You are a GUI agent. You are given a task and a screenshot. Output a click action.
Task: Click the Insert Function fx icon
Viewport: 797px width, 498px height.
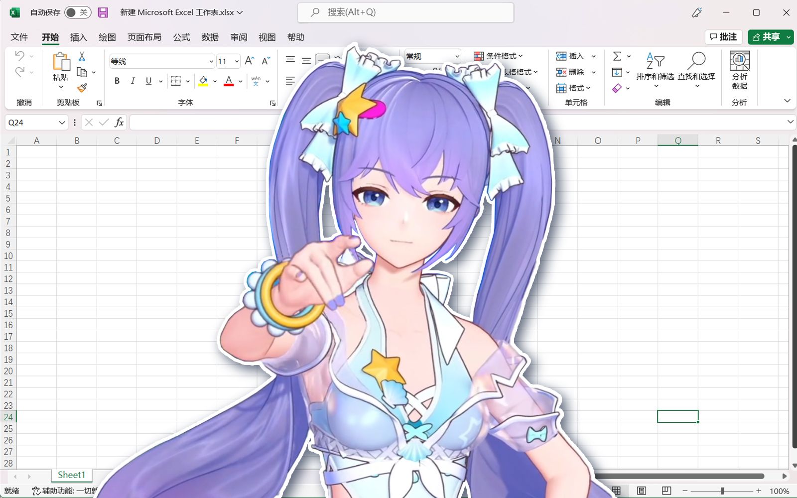119,123
